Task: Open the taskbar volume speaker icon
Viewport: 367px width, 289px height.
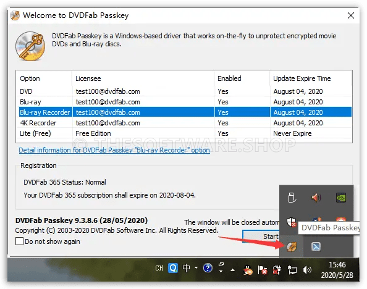Action: click(307, 270)
